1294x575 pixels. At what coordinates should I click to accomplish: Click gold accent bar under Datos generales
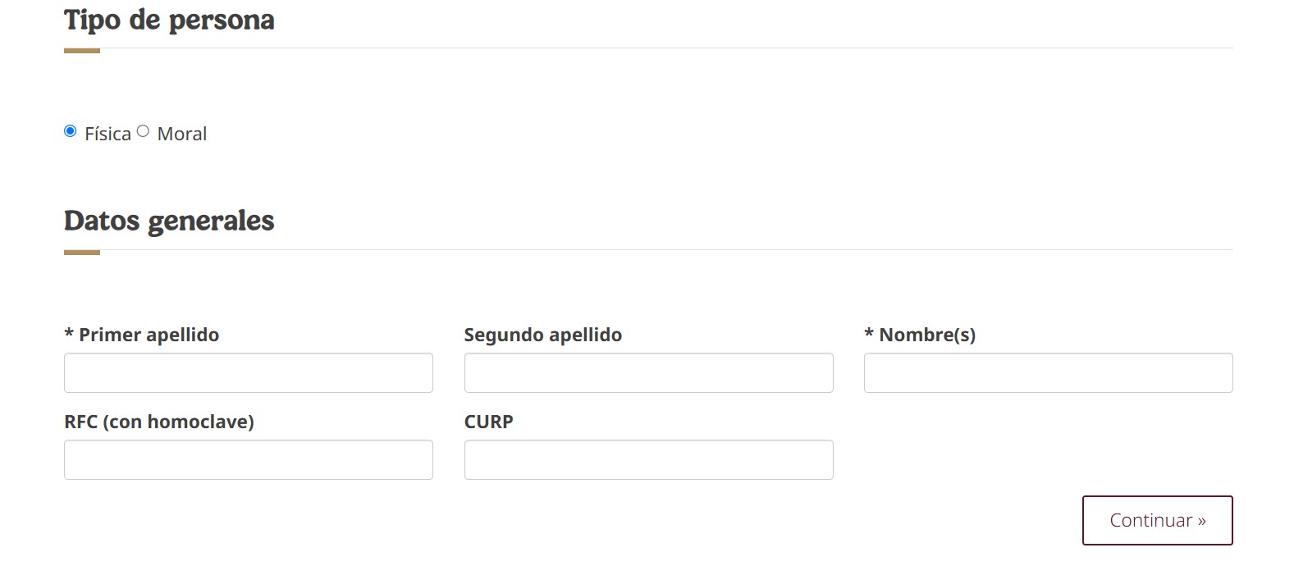point(82,253)
